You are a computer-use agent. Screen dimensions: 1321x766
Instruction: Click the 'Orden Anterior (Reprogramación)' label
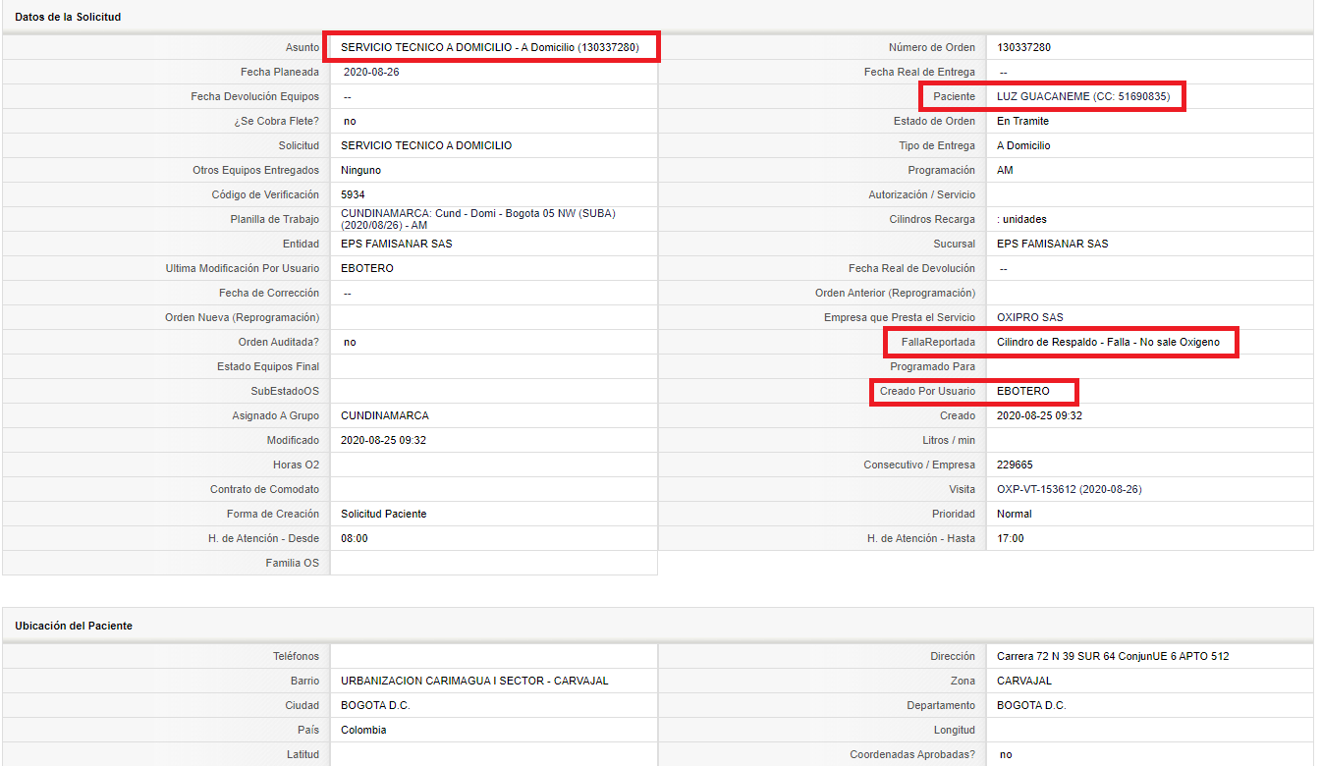pos(896,293)
